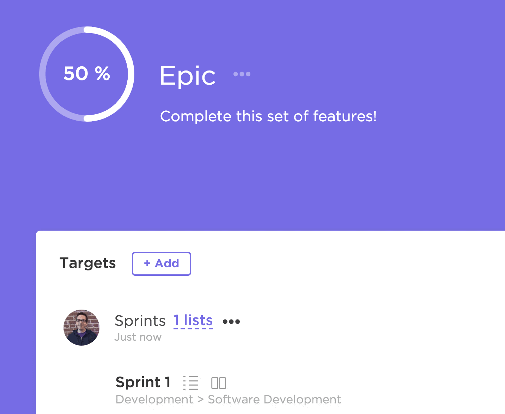The image size is (505, 414).
Task: Open the 1 lists link under Sprints
Action: pyautogui.click(x=193, y=320)
